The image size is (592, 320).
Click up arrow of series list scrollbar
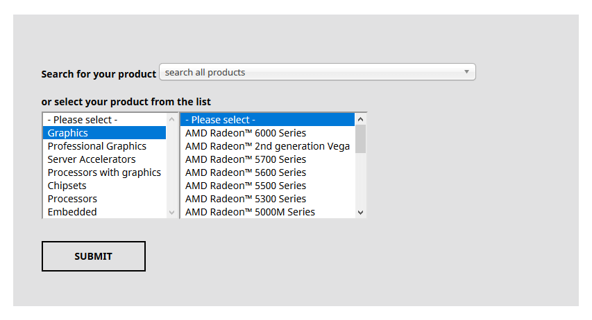(x=361, y=119)
